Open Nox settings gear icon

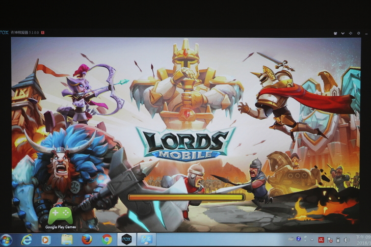click(358, 33)
